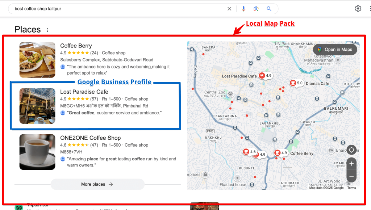The width and height of the screenshot is (371, 210).
Task: Click the Coffee Berry food photo thumbnail
Action: tap(37, 60)
